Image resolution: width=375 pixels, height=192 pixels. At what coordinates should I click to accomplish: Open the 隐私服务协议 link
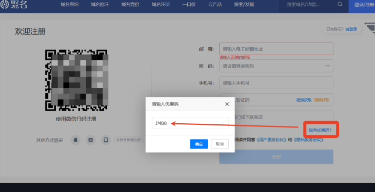[309, 140]
